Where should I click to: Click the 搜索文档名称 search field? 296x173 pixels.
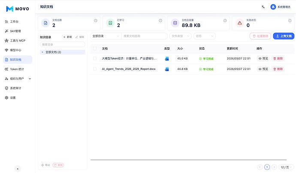click(x=144, y=36)
